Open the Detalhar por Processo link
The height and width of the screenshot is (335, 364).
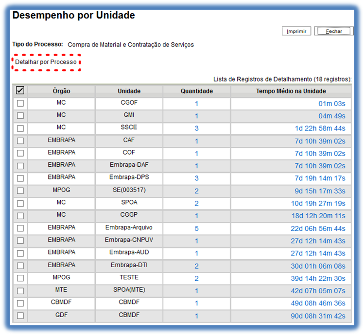click(x=46, y=63)
